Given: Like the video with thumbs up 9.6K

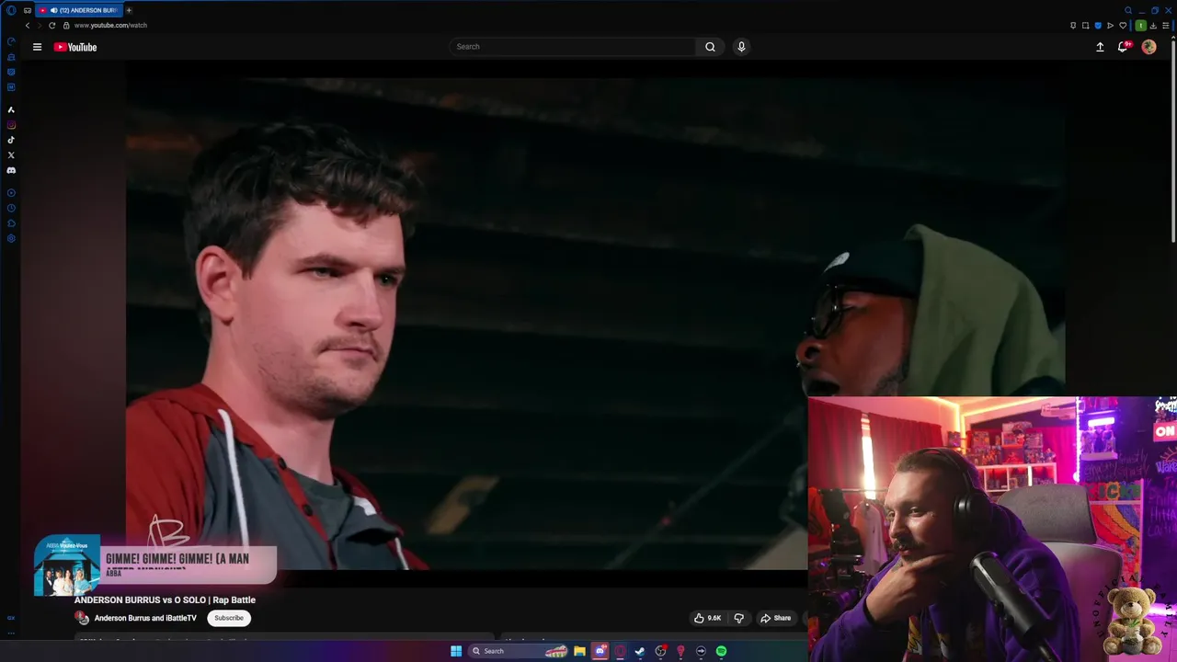Looking at the screenshot, I should [707, 618].
